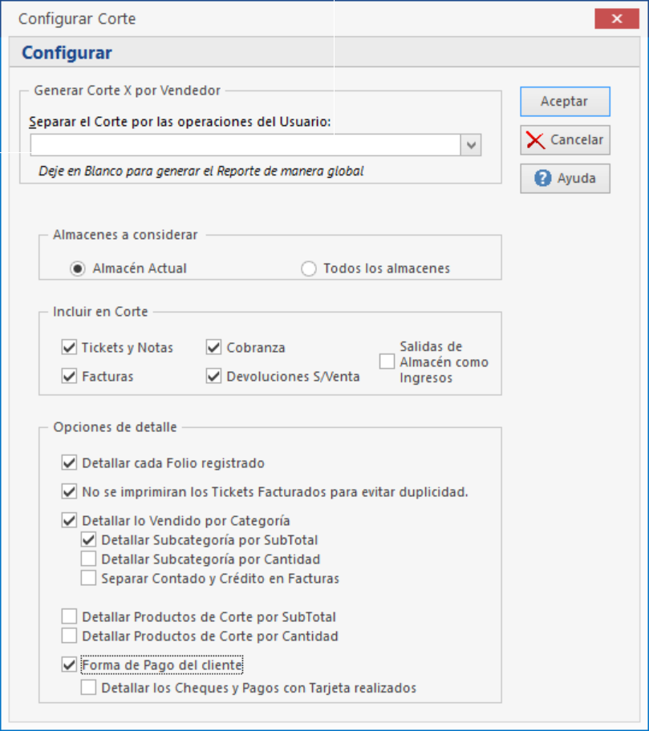Enable Salidas de Almacén como Ingresos
The width and height of the screenshot is (649, 731).
(387, 362)
